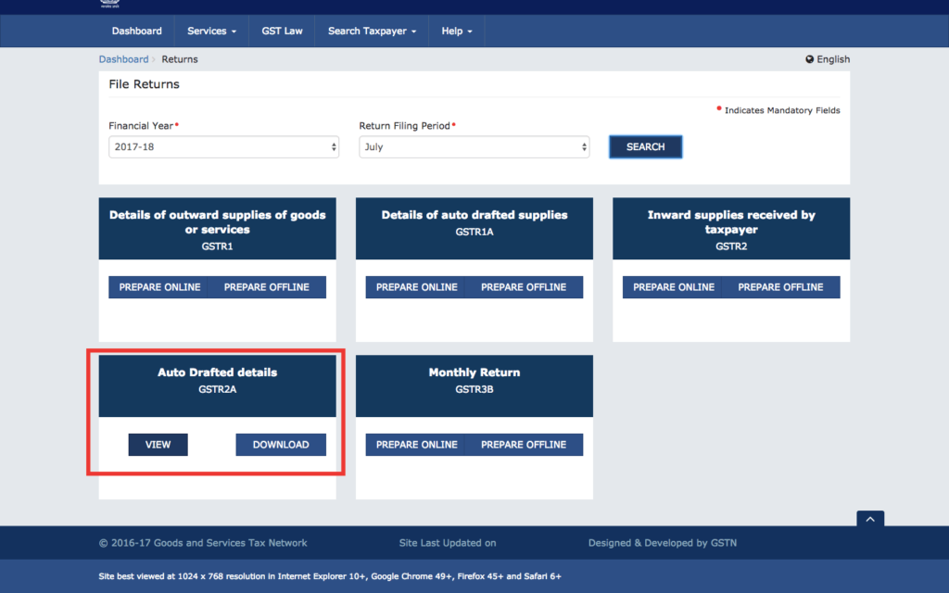
Task: Navigate to Dashboard via the navbar
Action: (x=136, y=31)
